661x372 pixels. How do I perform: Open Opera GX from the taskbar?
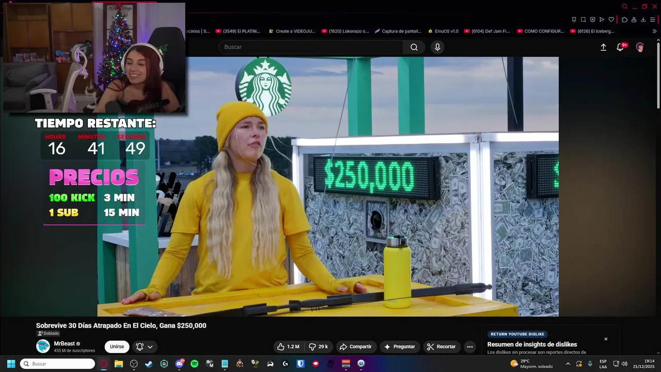point(104,364)
